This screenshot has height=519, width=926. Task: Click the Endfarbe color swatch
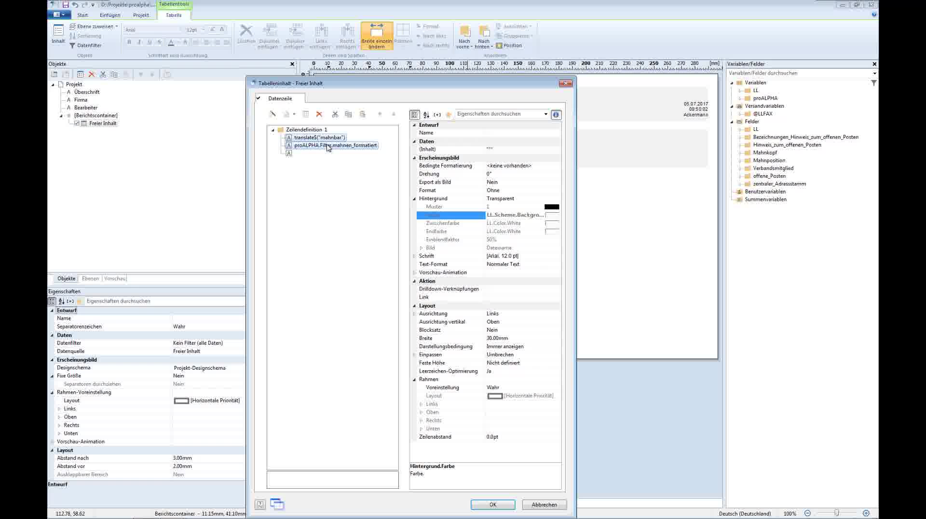click(x=552, y=232)
